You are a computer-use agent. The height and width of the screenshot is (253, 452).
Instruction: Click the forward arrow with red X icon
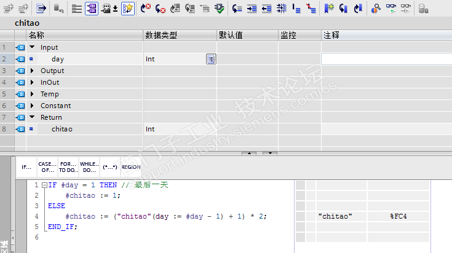[x=146, y=9]
